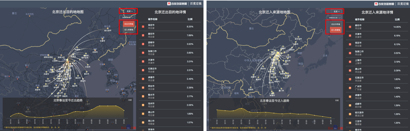Image resolution: width=410 pixels, height=131 pixels.
Task: Open the 北京 city dropdown on the 迁出目的地 map
Action: coord(129,11)
